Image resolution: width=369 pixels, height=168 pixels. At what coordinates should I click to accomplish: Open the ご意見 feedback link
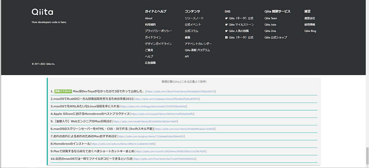[149, 50]
